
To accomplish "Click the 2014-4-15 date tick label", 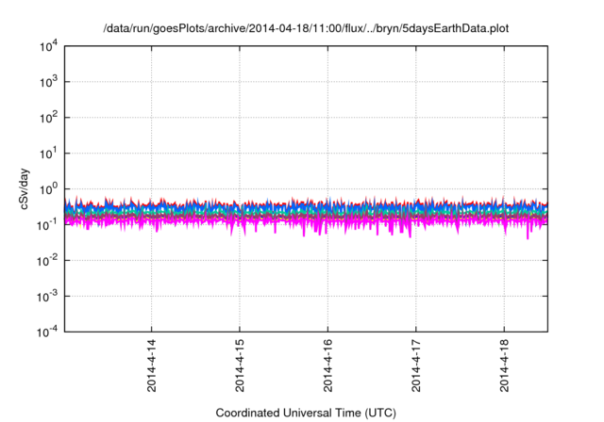I will point(240,365).
